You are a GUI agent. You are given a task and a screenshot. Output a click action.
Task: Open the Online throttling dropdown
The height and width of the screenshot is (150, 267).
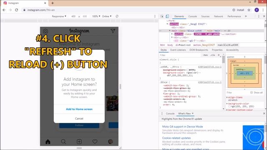[x=107, y=16]
